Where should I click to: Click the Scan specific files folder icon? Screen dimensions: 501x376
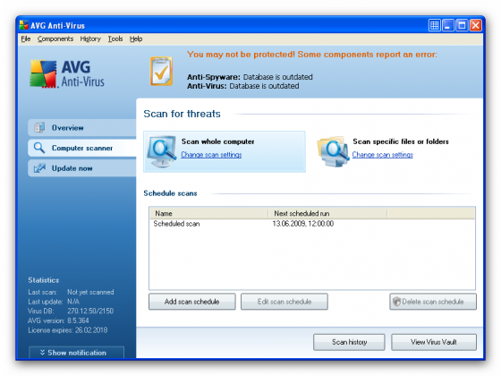coord(333,151)
